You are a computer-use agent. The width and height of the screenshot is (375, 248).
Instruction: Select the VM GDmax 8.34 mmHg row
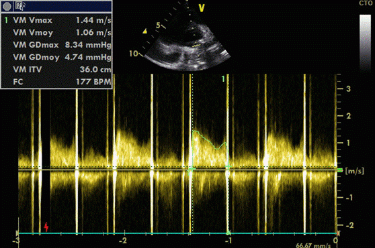point(56,45)
